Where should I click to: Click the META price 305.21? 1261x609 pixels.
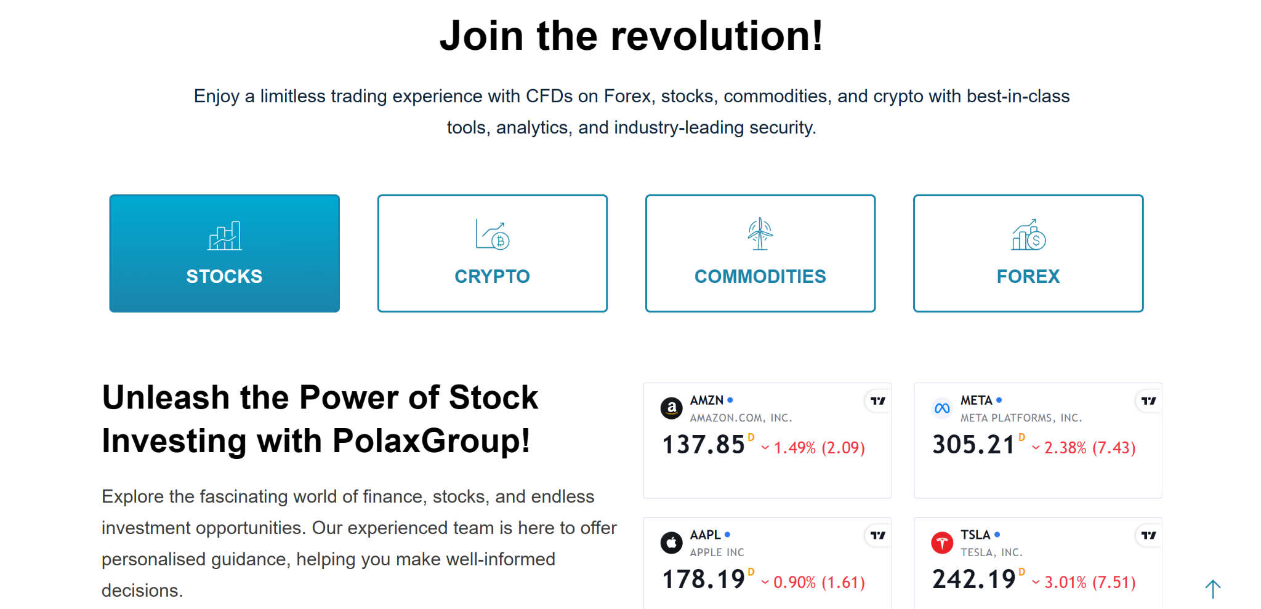click(x=973, y=445)
